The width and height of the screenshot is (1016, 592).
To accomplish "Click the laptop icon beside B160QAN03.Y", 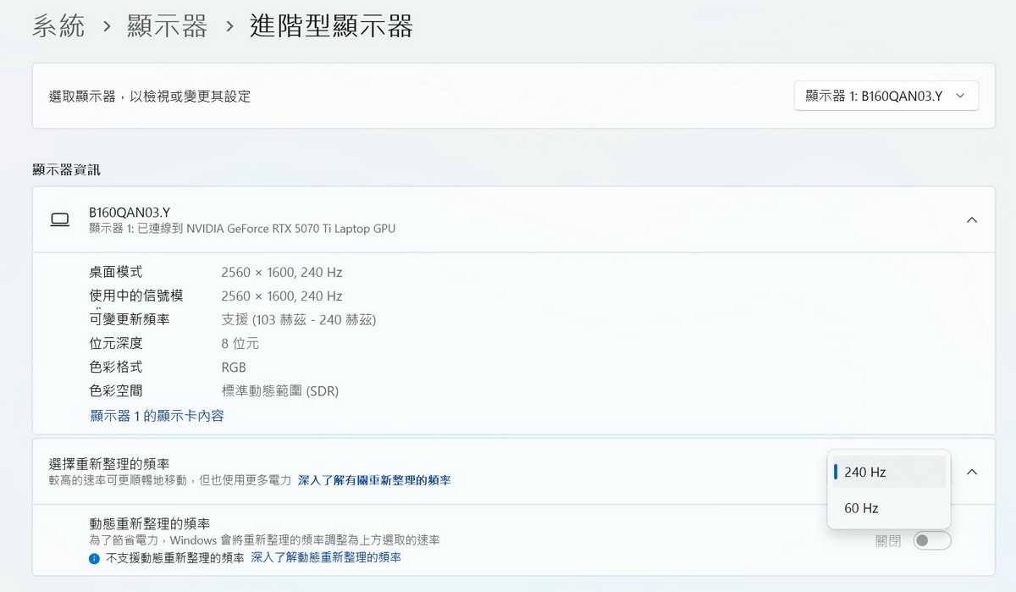I will (59, 220).
